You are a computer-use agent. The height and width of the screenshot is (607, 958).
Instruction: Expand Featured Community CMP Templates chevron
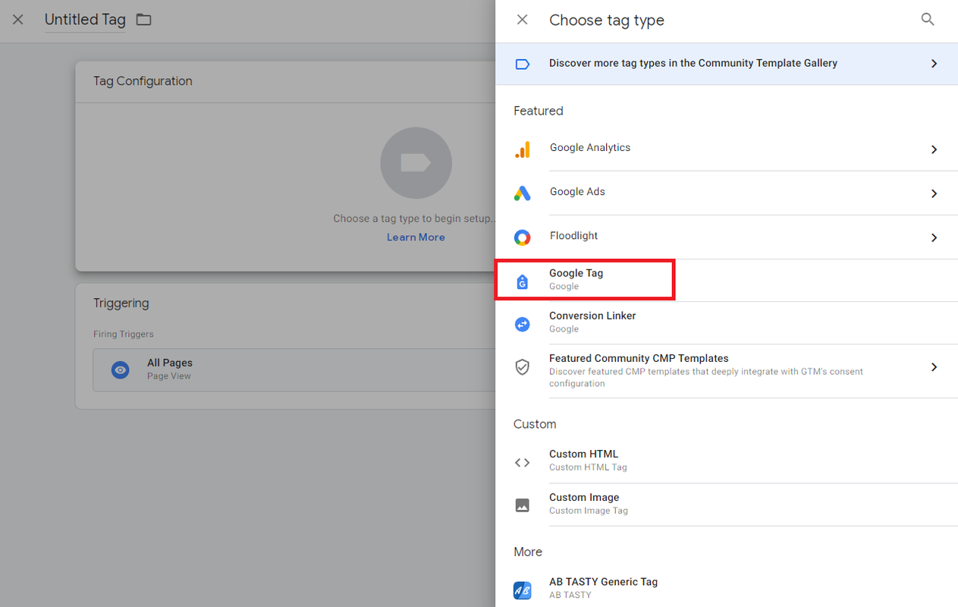934,367
